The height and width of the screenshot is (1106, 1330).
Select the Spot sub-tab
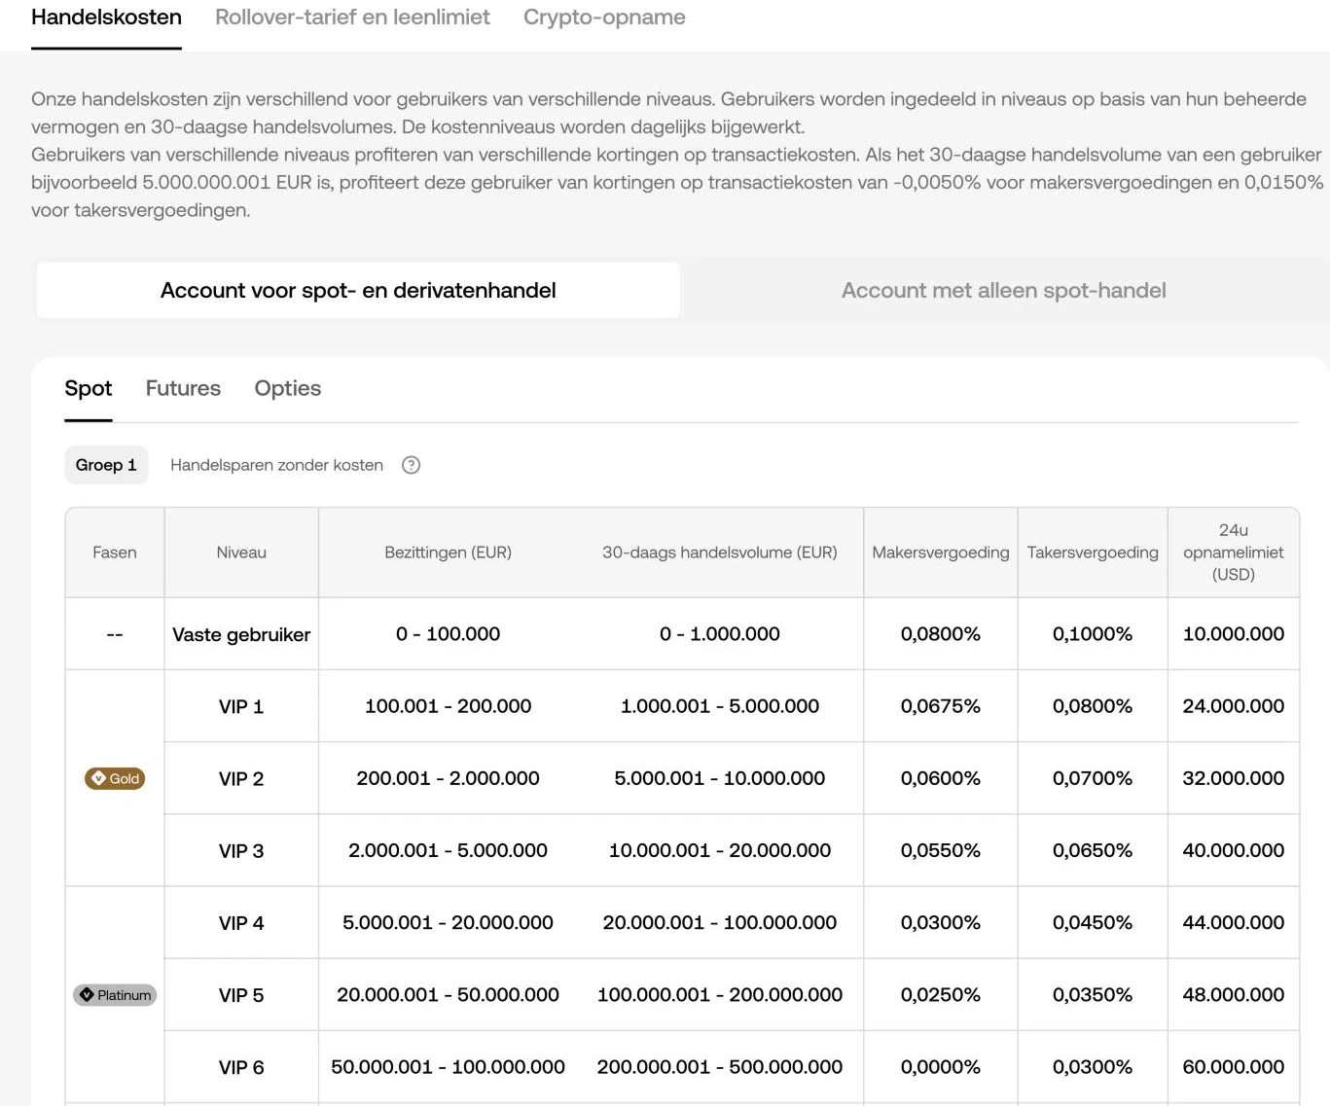(x=89, y=388)
